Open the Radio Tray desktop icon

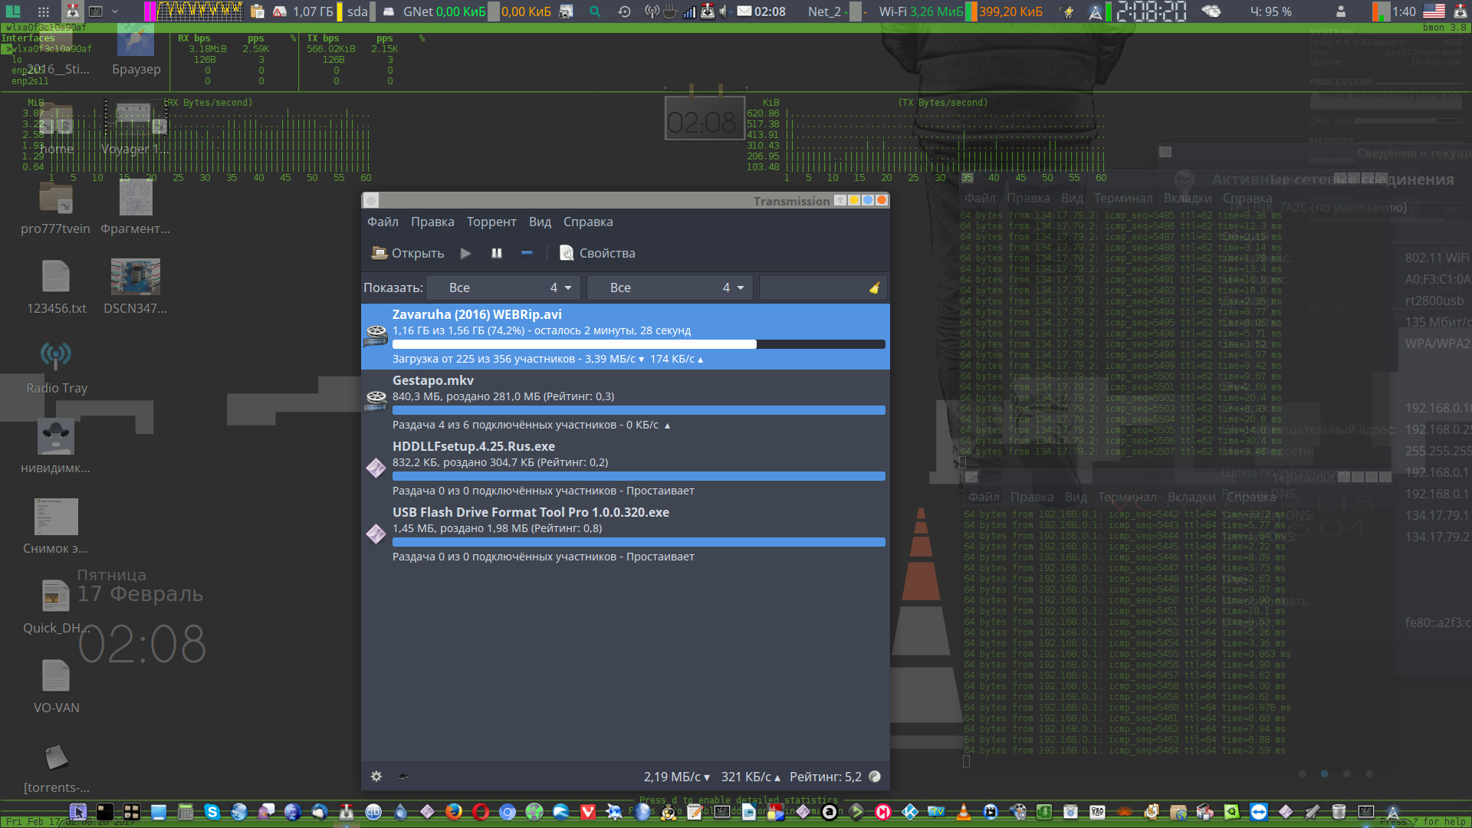56,355
